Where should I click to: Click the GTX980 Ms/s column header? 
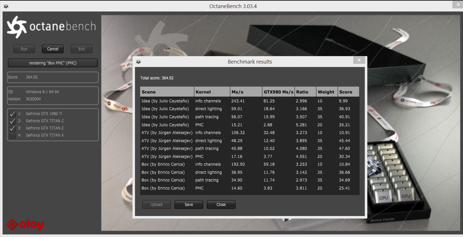coord(279,92)
